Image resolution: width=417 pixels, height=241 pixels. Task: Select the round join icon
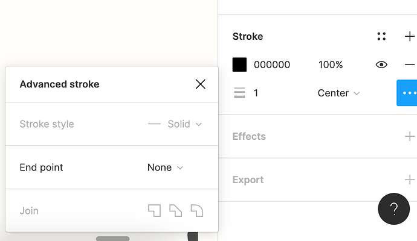[196, 210]
